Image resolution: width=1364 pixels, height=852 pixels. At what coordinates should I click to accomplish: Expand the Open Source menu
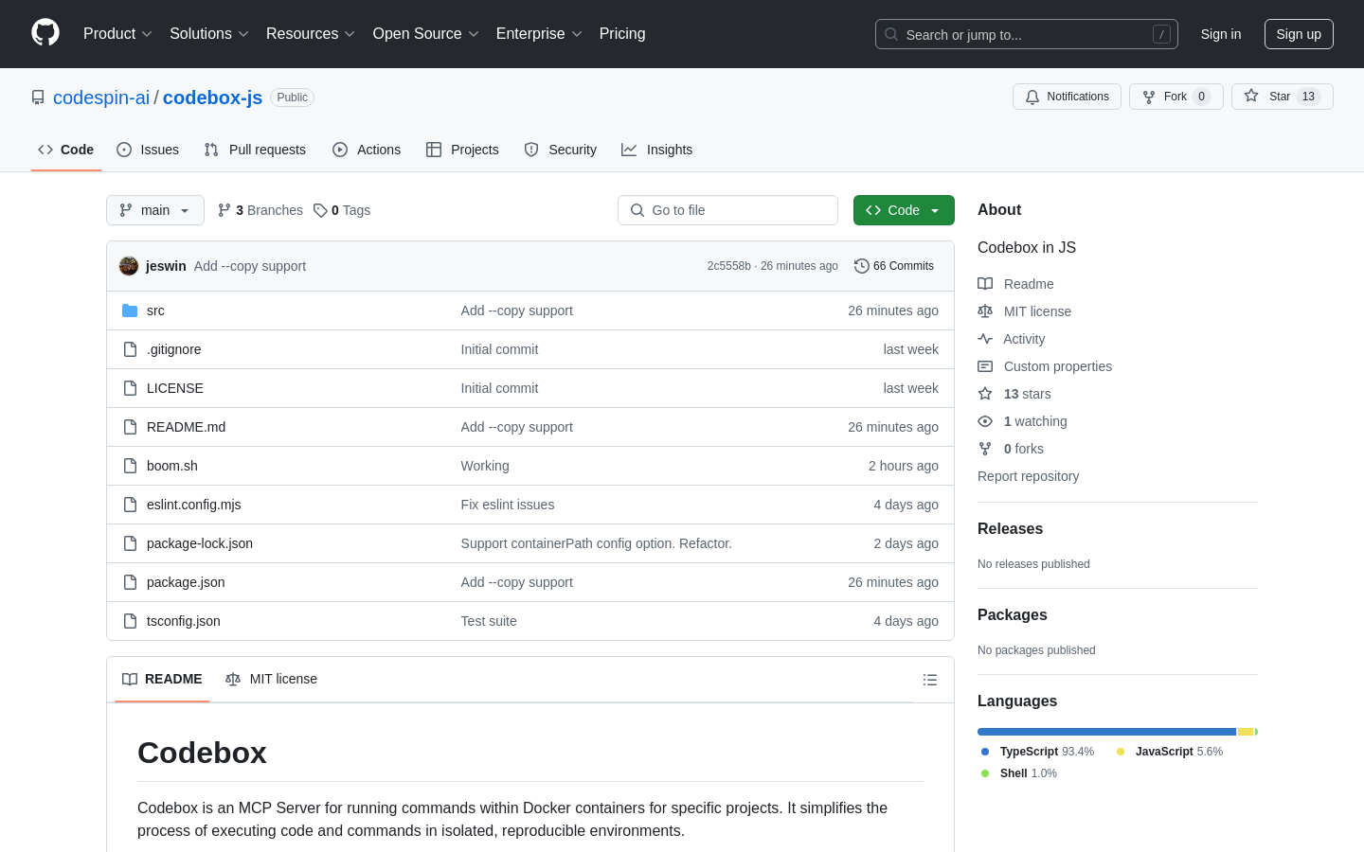pyautogui.click(x=426, y=34)
